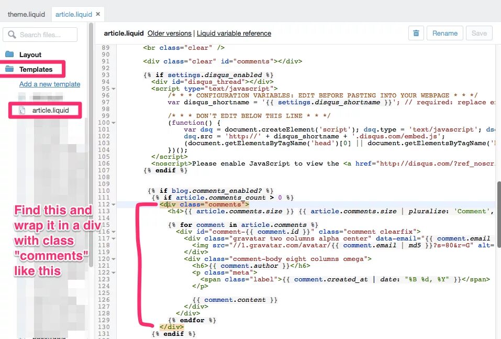Delete file with the trash icon button

point(416,33)
